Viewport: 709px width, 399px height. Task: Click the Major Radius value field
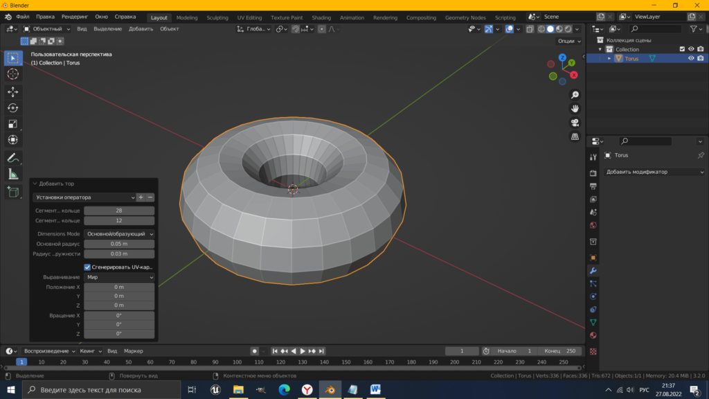click(x=119, y=244)
